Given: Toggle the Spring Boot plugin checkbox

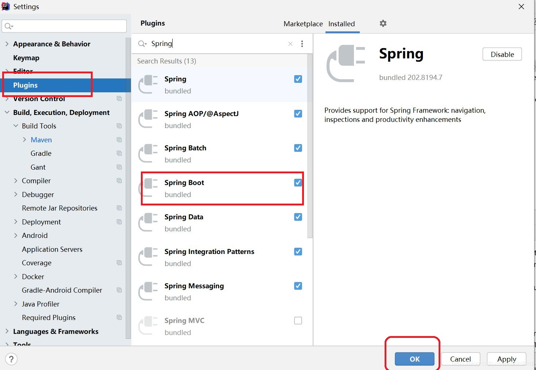Looking at the screenshot, I should point(298,182).
